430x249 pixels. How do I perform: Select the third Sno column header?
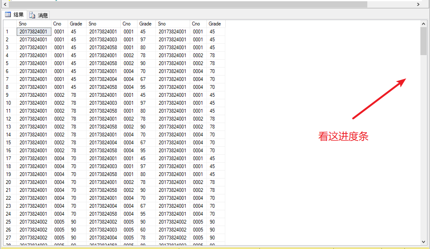(x=173, y=24)
